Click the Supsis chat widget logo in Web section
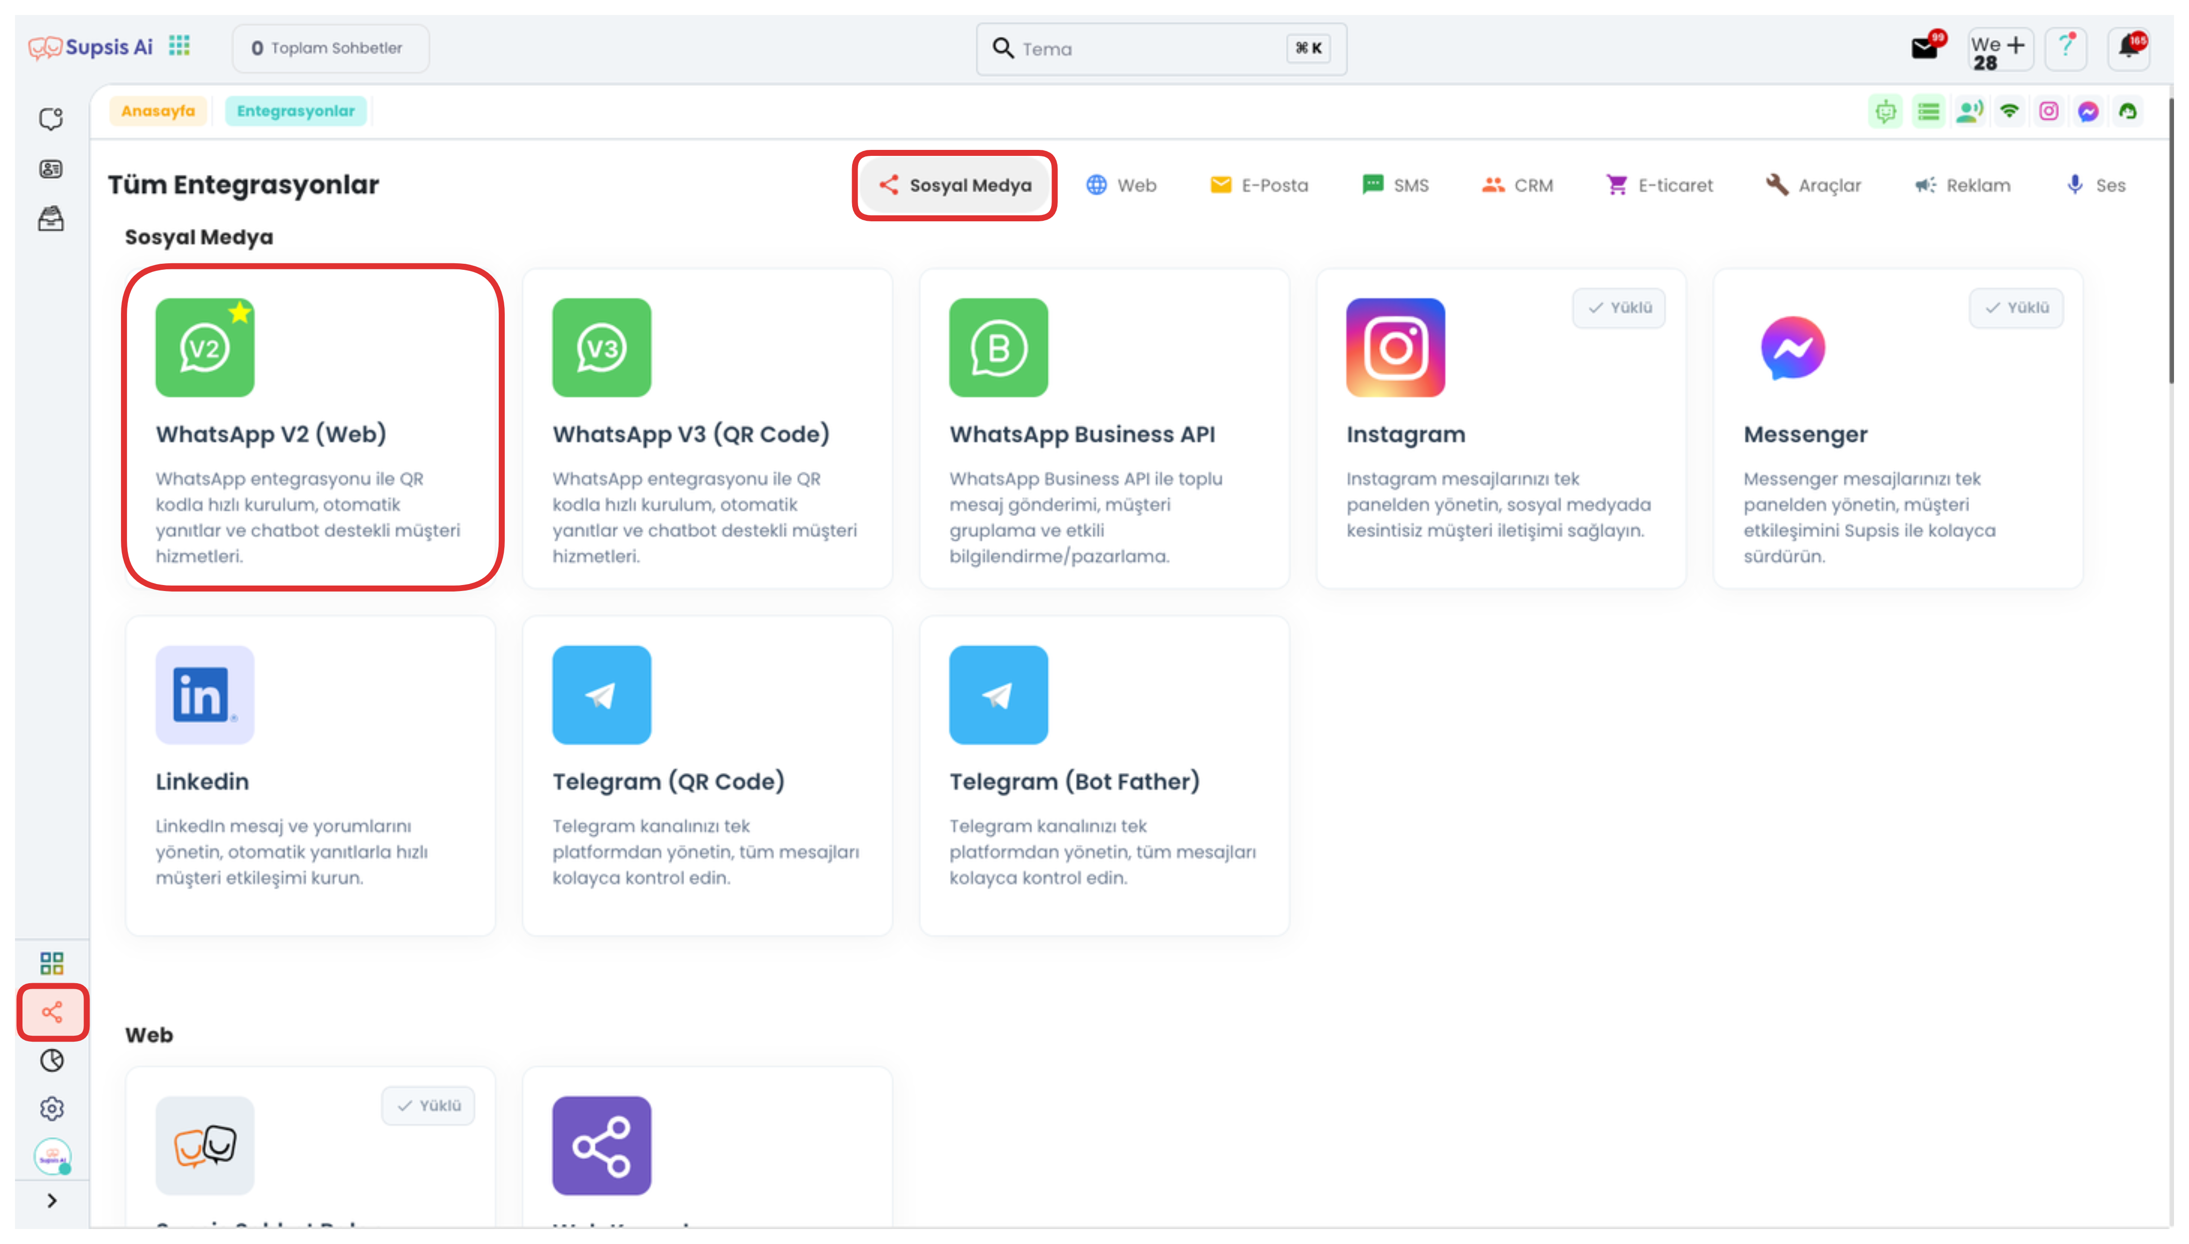Screen dimensions: 2189x1244 tap(204, 1146)
